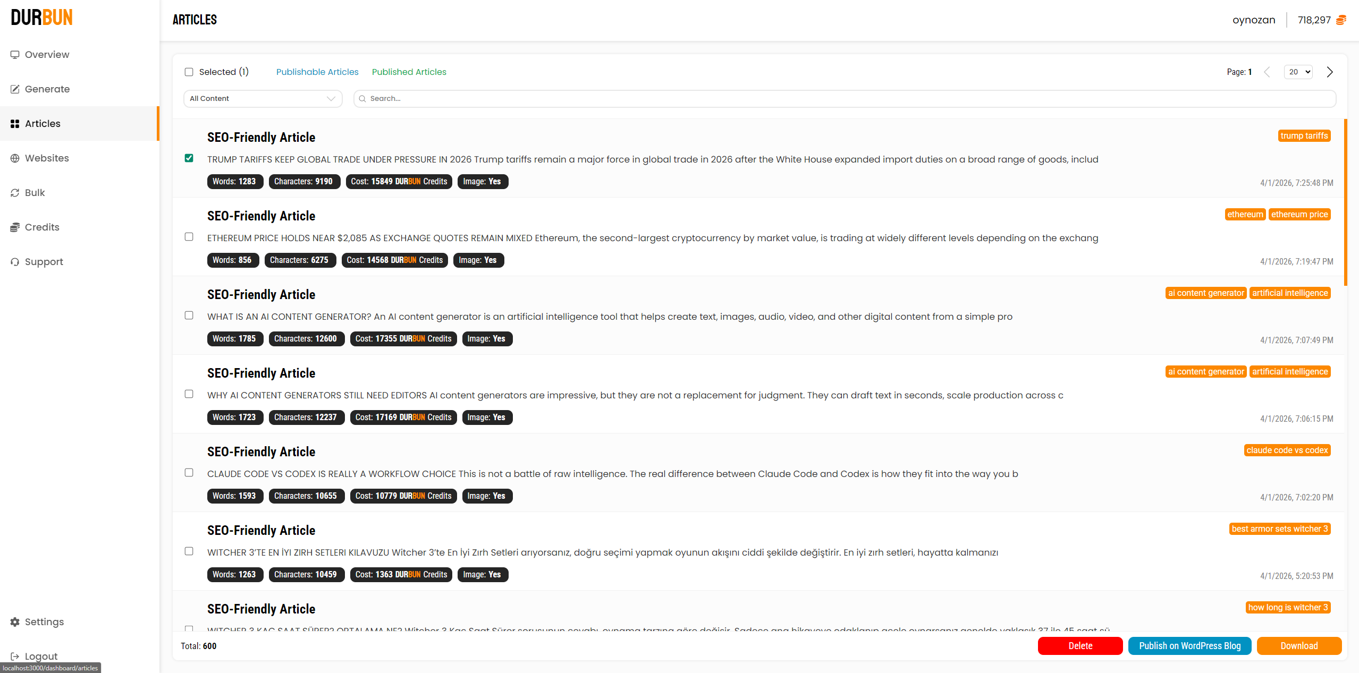Click the Websites globe icon
The height and width of the screenshot is (673, 1359).
[15, 158]
